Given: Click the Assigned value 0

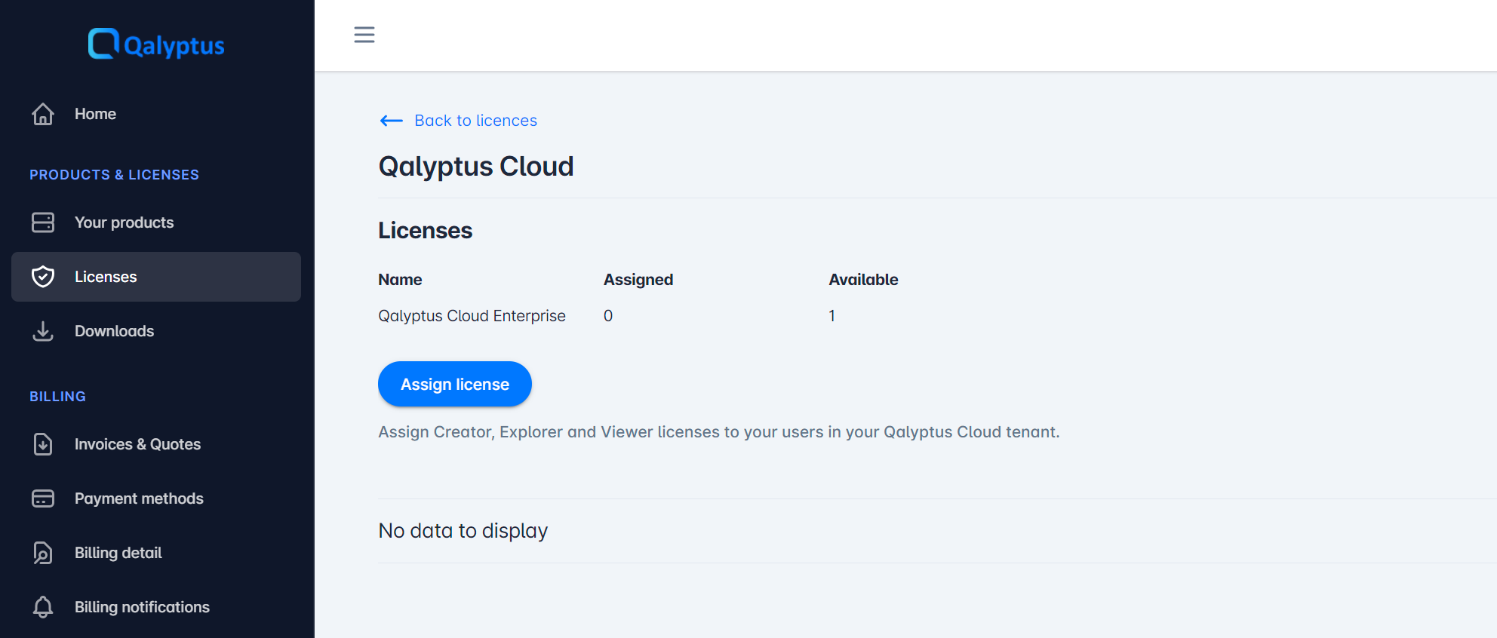Looking at the screenshot, I should tap(608, 316).
